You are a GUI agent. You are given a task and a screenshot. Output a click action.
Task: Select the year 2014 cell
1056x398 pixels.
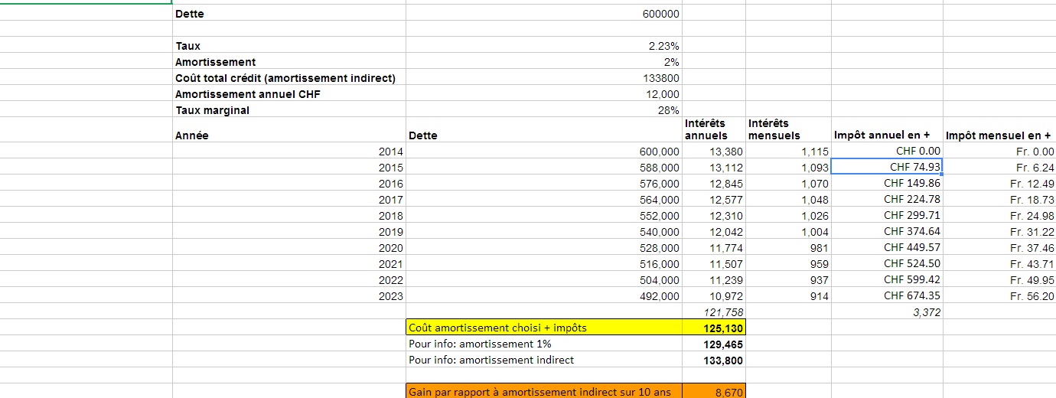point(288,152)
